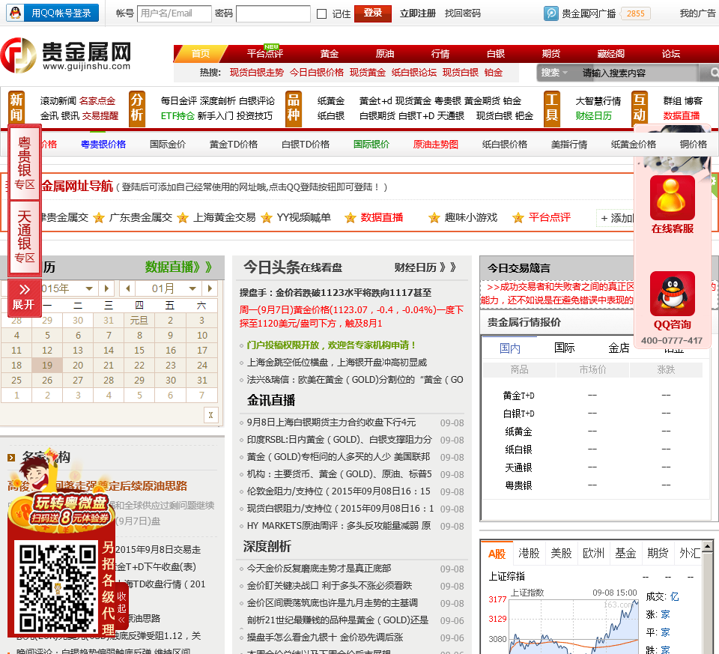Click the 新闻 orange category icon
The height and width of the screenshot is (654, 719).
click(x=16, y=107)
